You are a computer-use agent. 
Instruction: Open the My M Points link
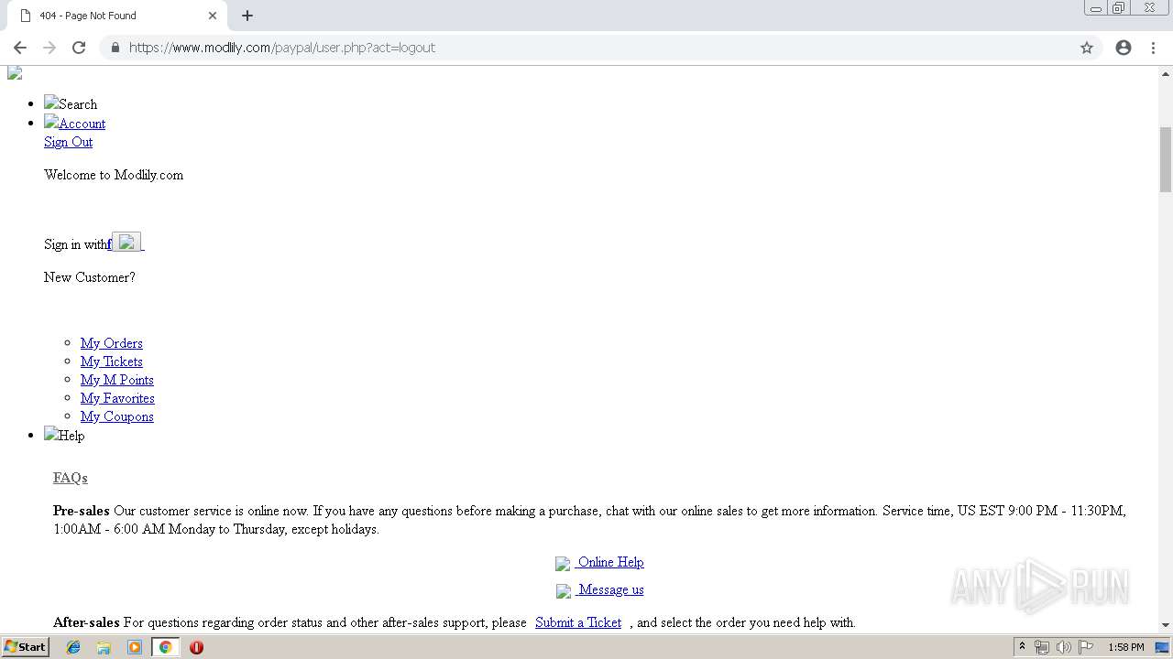point(116,380)
